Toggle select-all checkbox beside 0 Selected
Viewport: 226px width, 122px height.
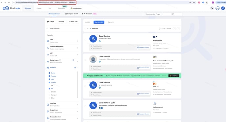(85, 29)
